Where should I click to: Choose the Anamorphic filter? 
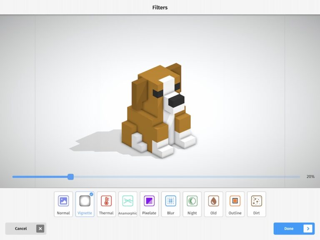point(128,204)
